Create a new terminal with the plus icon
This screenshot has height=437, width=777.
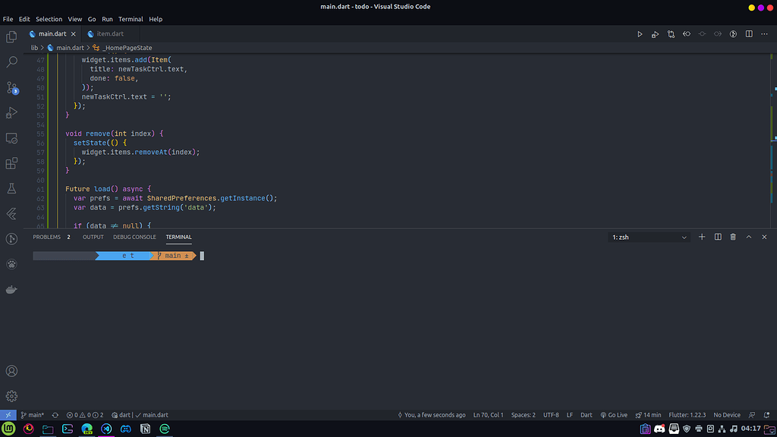click(701, 237)
